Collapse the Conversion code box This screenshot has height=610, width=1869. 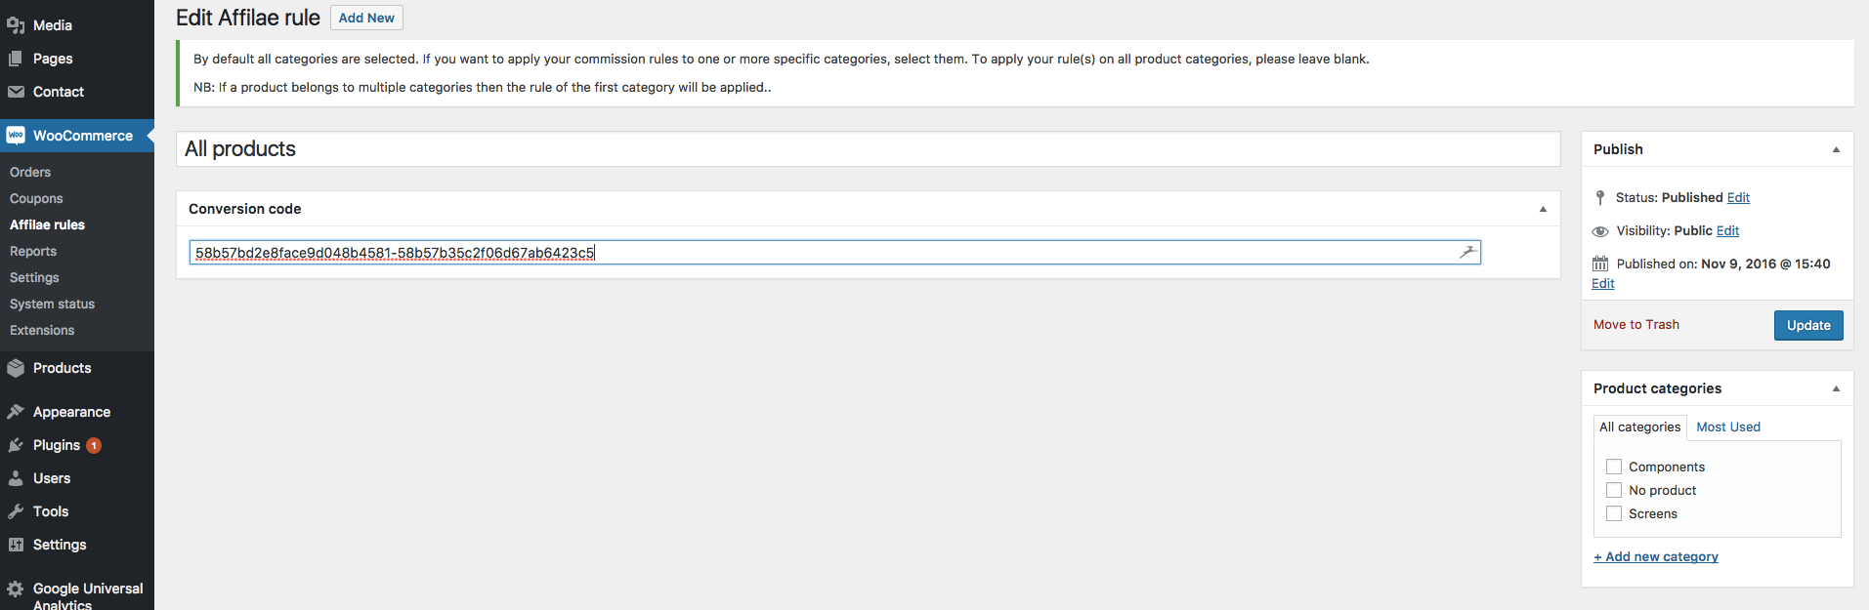point(1543,209)
